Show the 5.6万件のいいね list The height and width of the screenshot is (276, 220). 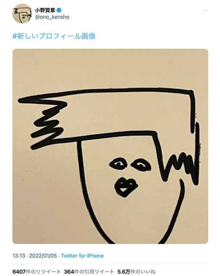136,272
